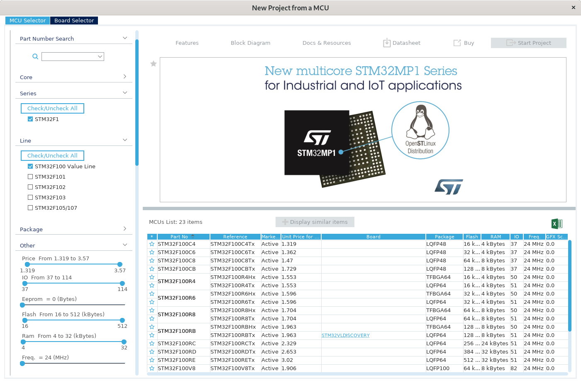This screenshot has width=581, height=383.
Task: Click Check/Uncheck All under Series
Action: tap(52, 108)
